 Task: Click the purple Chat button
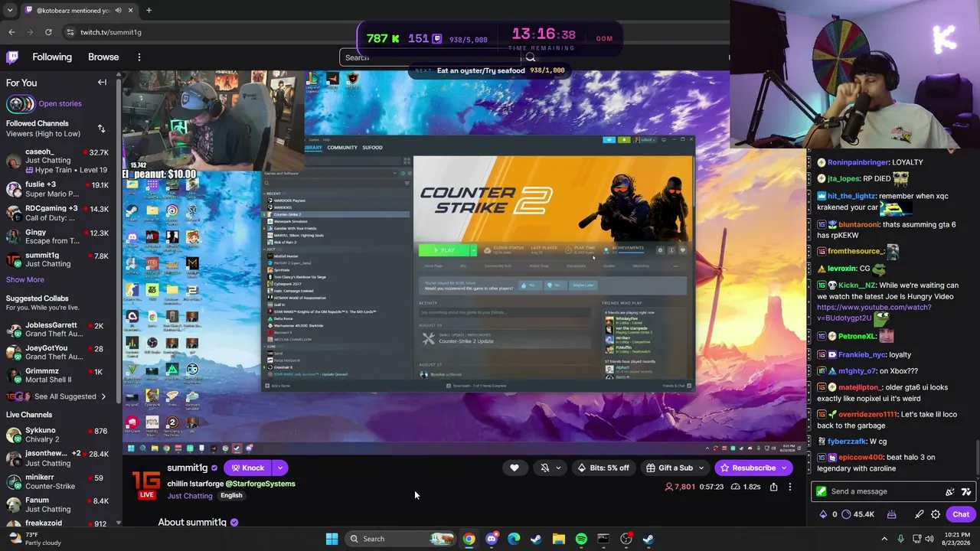tap(961, 514)
